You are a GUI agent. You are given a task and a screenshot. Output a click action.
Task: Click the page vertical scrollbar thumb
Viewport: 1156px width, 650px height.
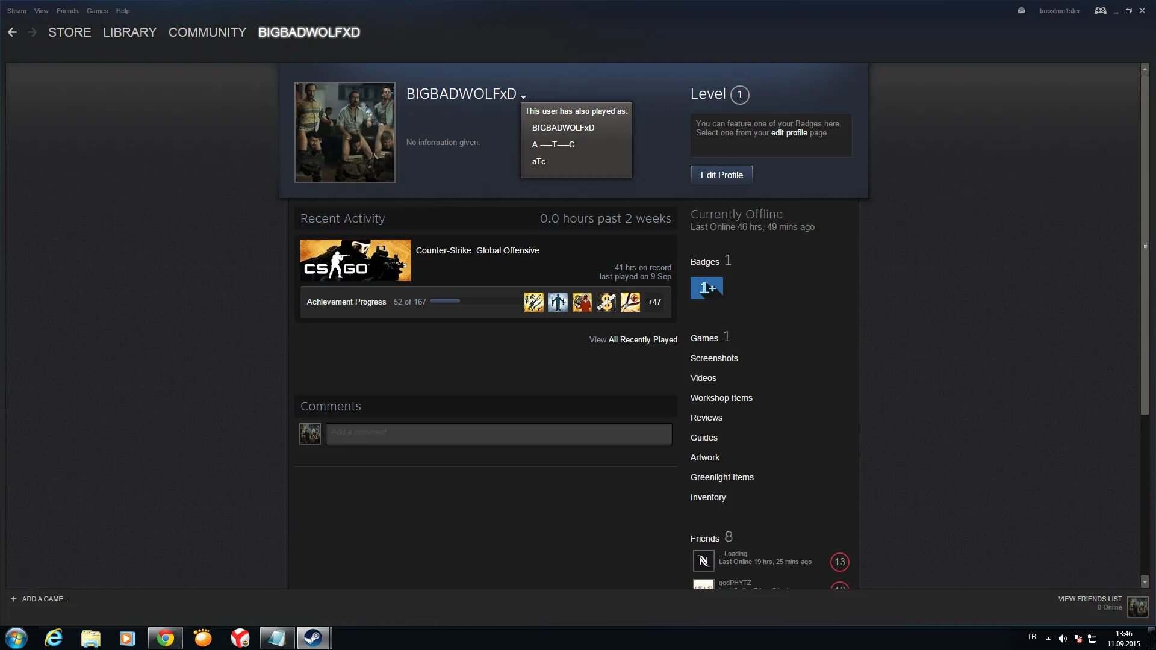point(1145,246)
